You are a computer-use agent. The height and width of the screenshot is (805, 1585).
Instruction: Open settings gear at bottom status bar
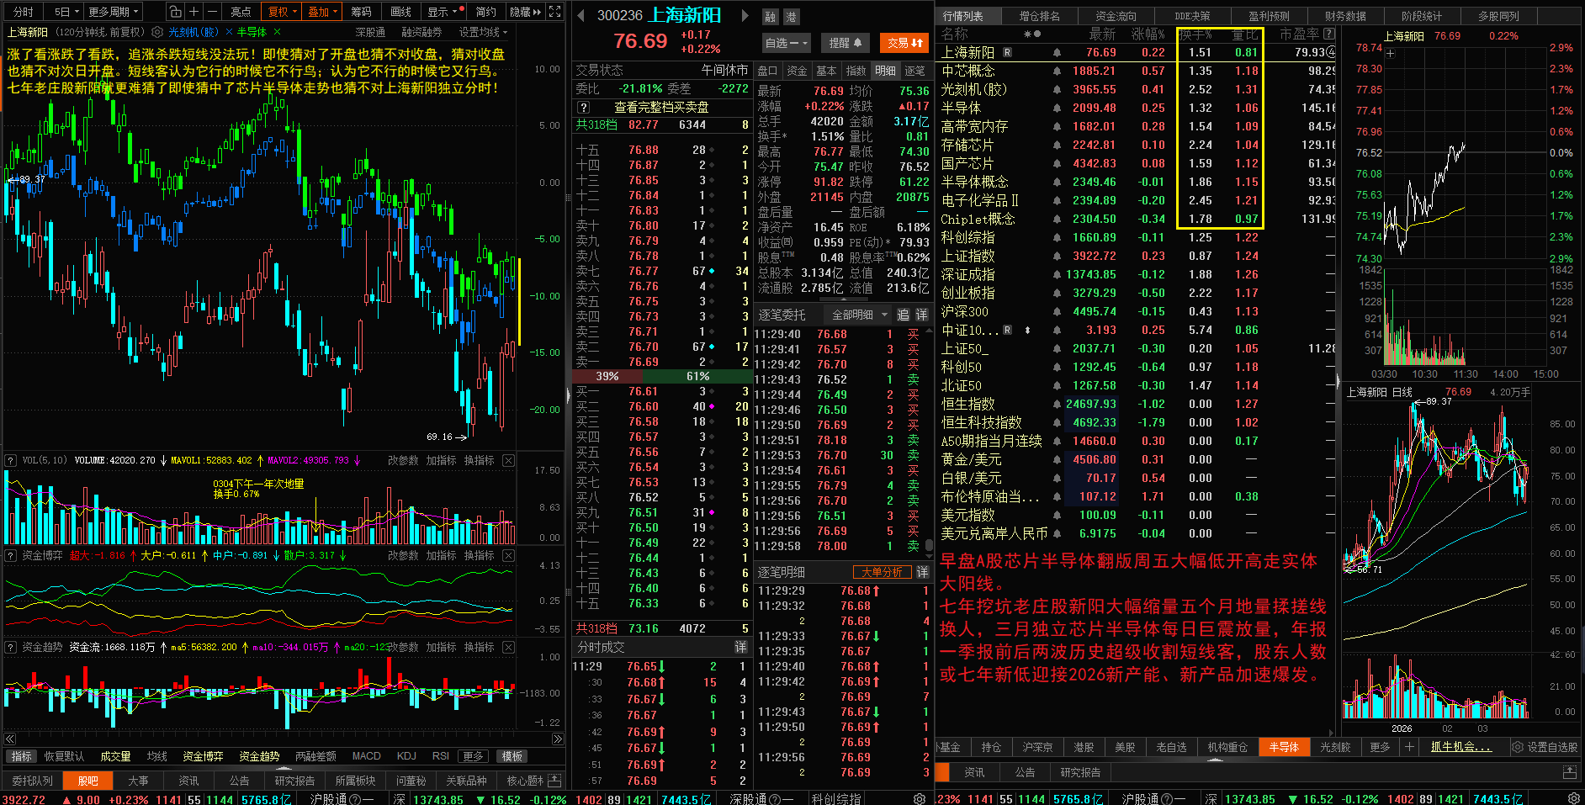(919, 798)
